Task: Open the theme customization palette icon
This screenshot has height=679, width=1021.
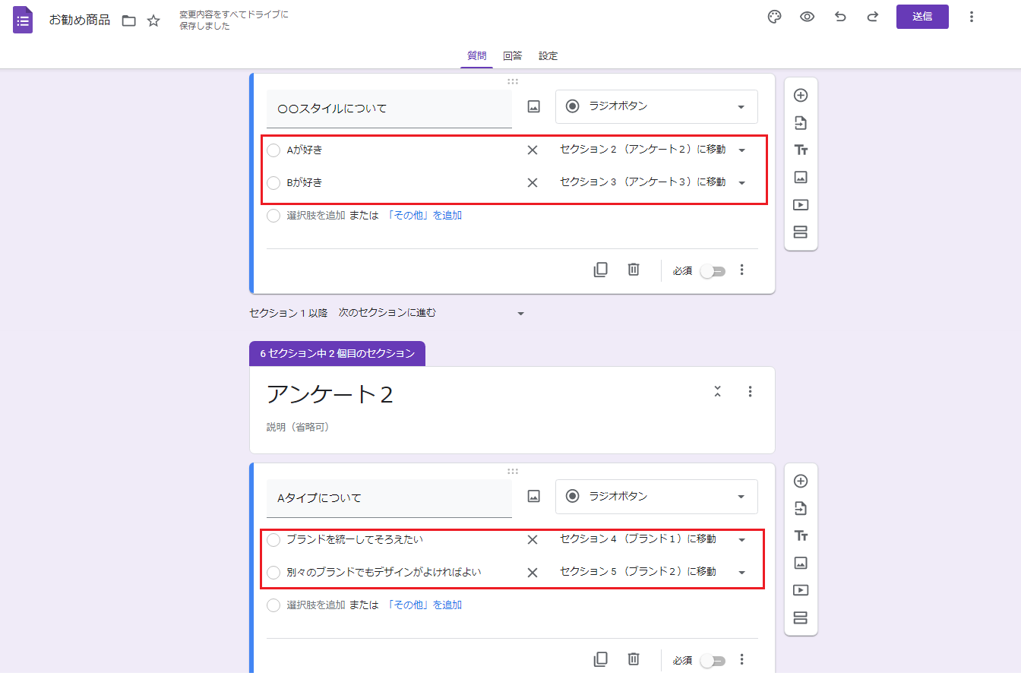Action: (774, 17)
